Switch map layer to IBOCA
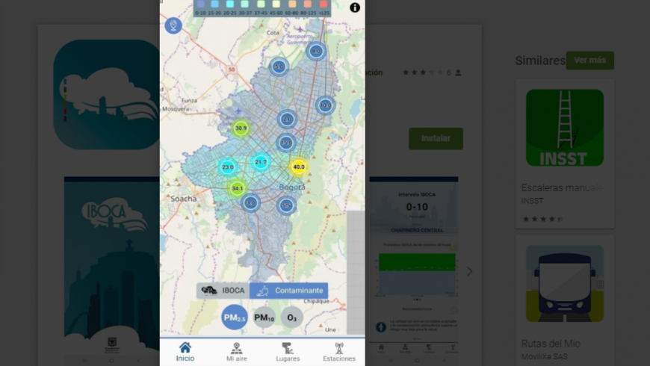The width and height of the screenshot is (650, 366). 223,291
